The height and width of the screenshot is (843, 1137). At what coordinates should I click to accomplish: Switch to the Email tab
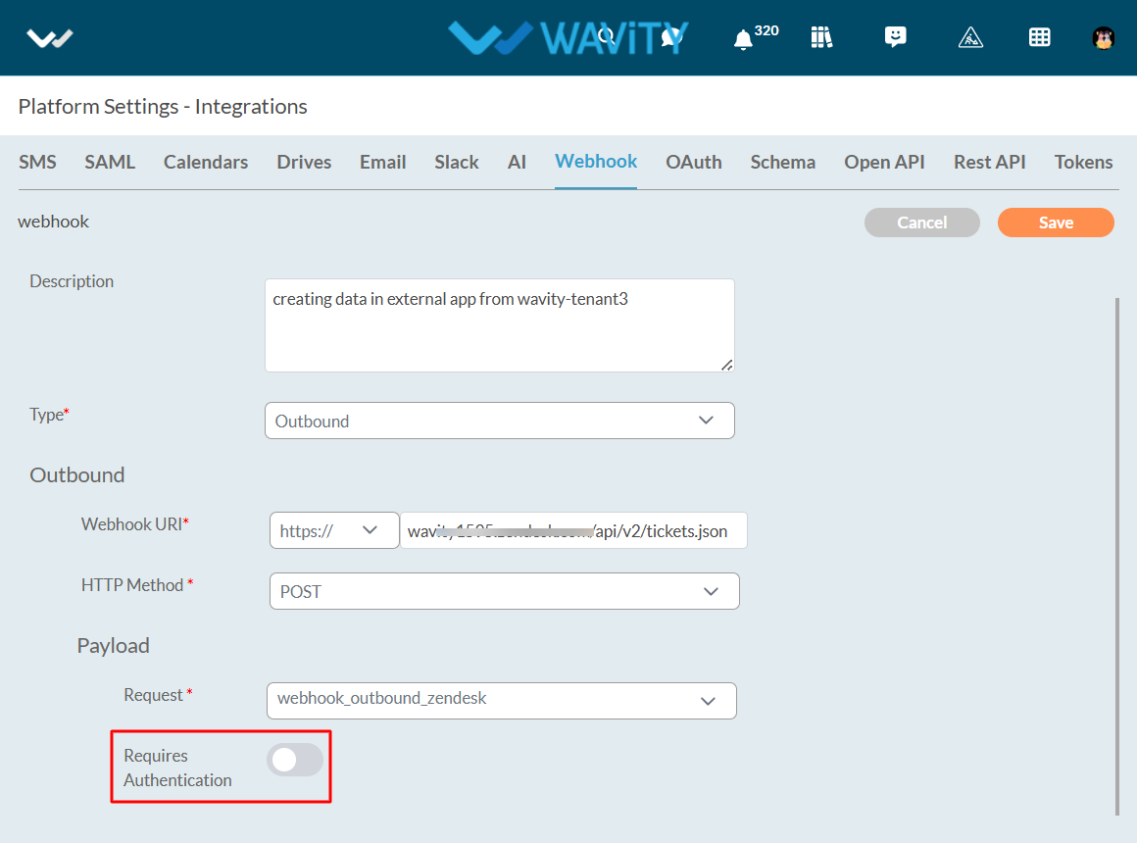[383, 162]
